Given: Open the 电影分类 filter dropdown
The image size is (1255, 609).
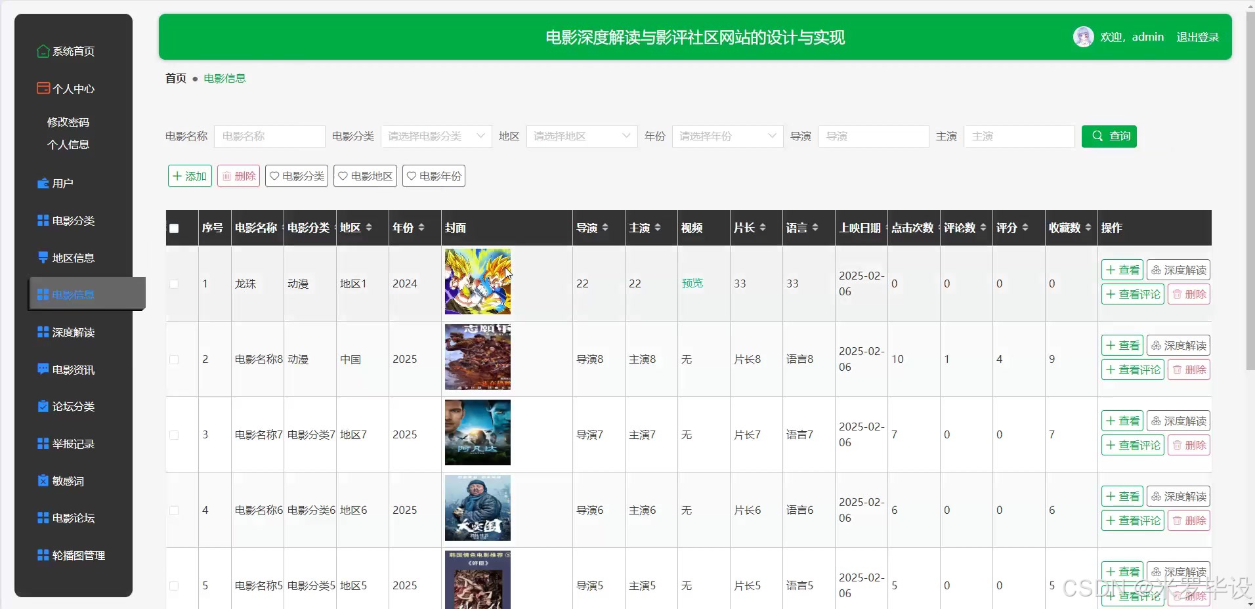Looking at the screenshot, I should point(436,136).
